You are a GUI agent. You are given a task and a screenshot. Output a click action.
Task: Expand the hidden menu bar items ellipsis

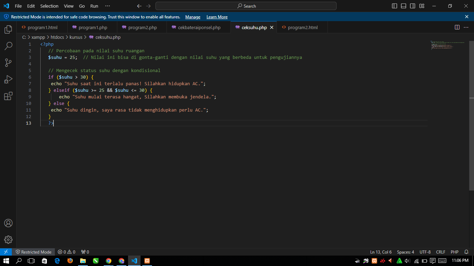tap(107, 6)
